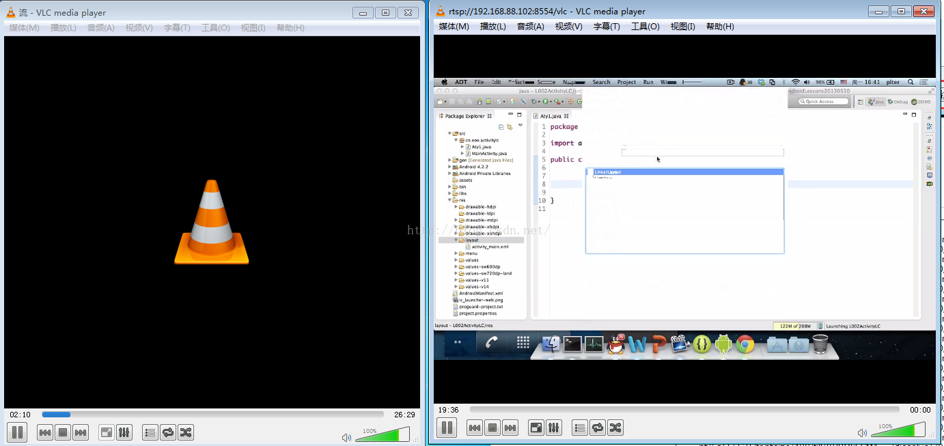Toggle shuffle in the left VLC window

(186, 432)
